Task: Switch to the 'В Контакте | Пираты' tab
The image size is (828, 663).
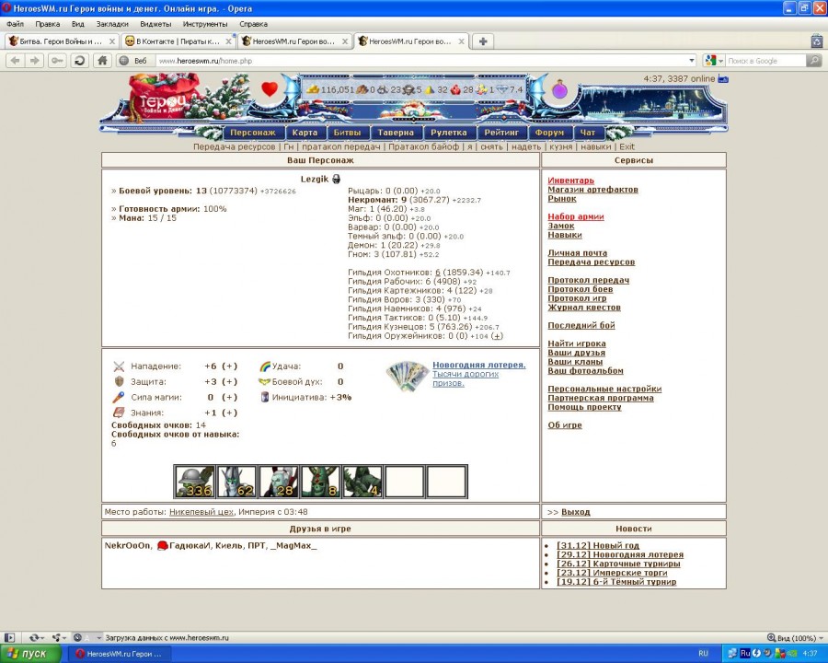Action: [178, 41]
